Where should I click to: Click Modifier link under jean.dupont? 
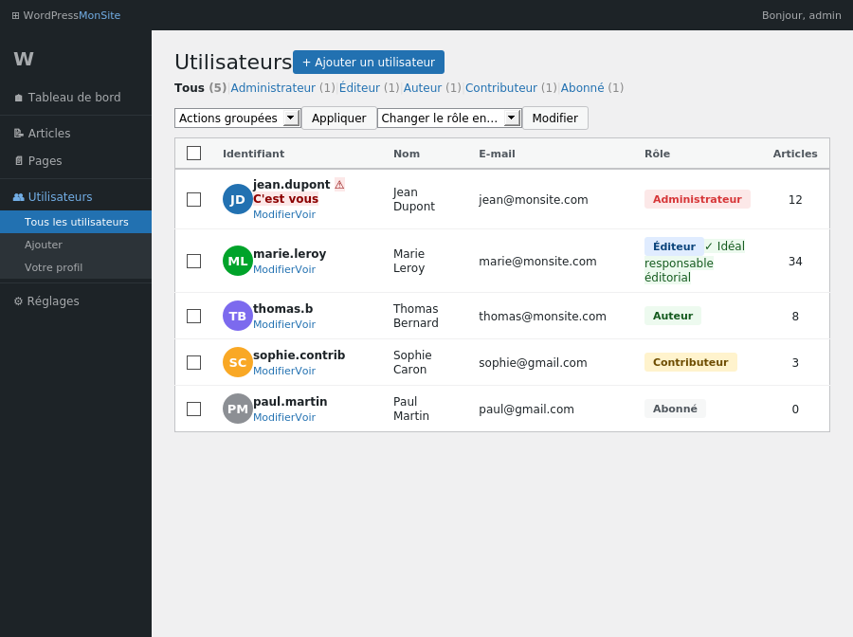tap(274, 214)
